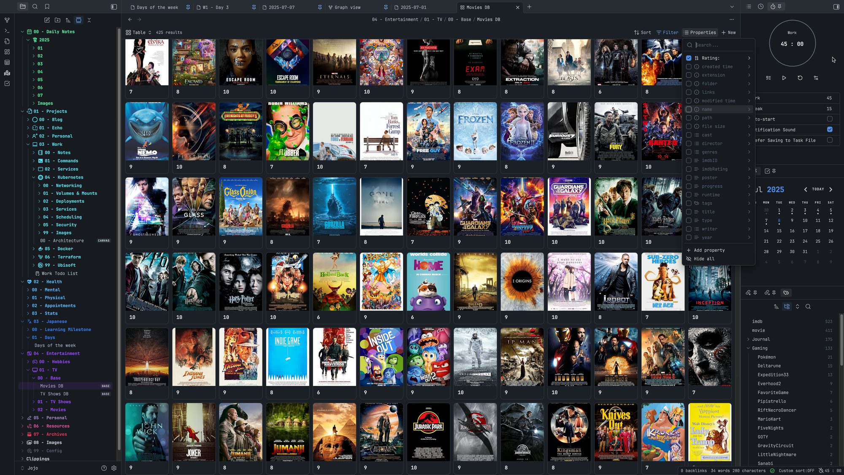Open the tasks checkmark icon in ribbon
The height and width of the screenshot is (475, 844).
(x=7, y=84)
